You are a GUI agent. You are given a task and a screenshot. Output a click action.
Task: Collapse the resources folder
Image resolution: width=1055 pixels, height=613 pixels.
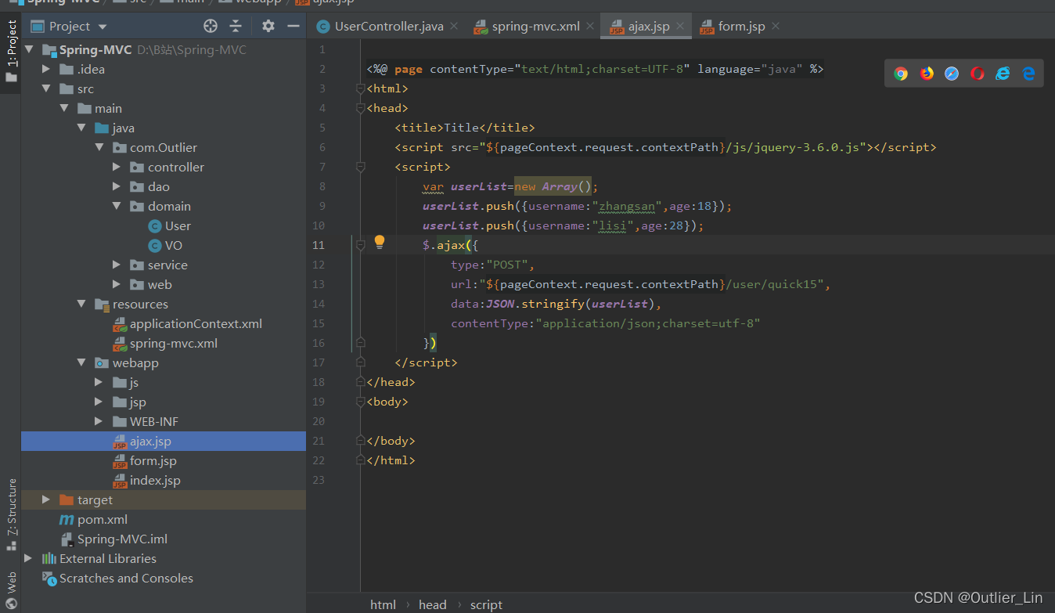(x=81, y=305)
